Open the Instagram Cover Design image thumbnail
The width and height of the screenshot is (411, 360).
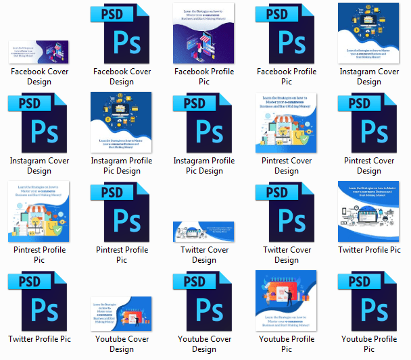(x=368, y=33)
